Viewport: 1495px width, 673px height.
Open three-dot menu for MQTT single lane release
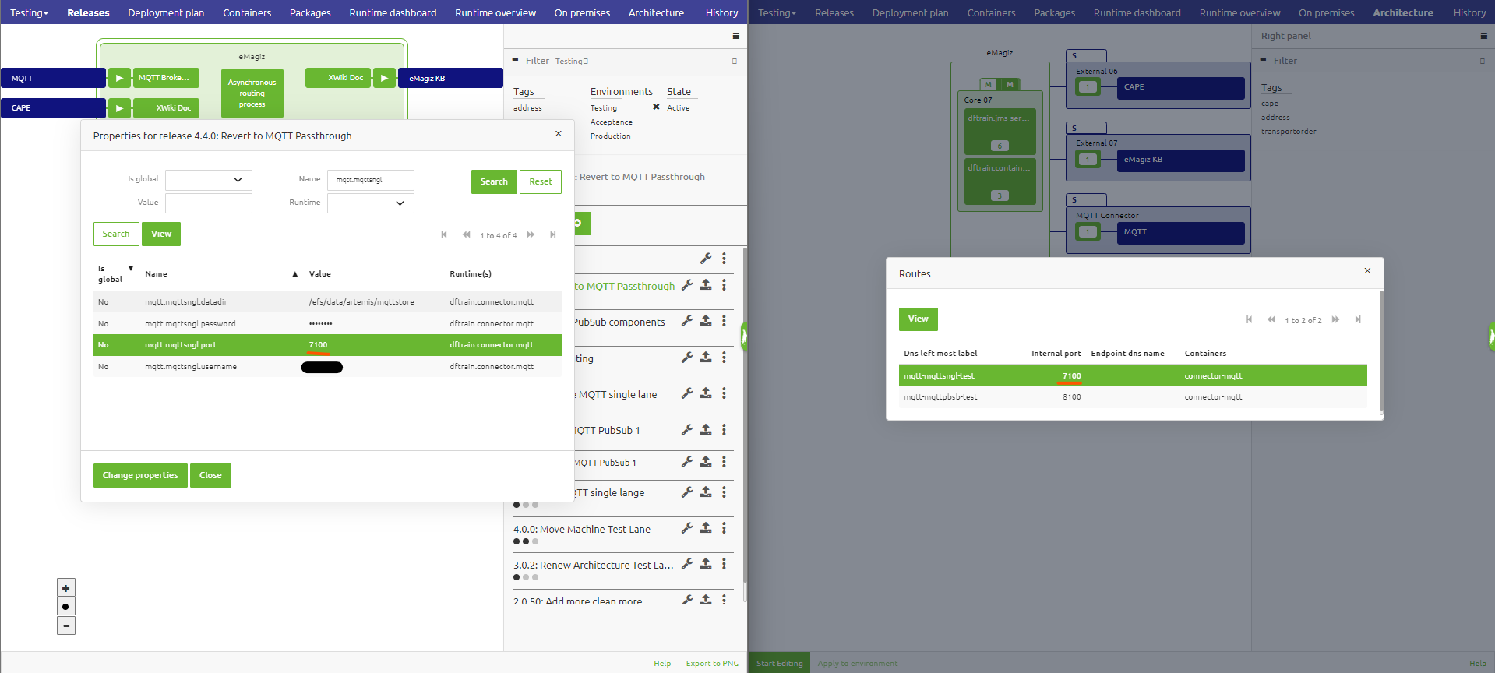coord(724,393)
